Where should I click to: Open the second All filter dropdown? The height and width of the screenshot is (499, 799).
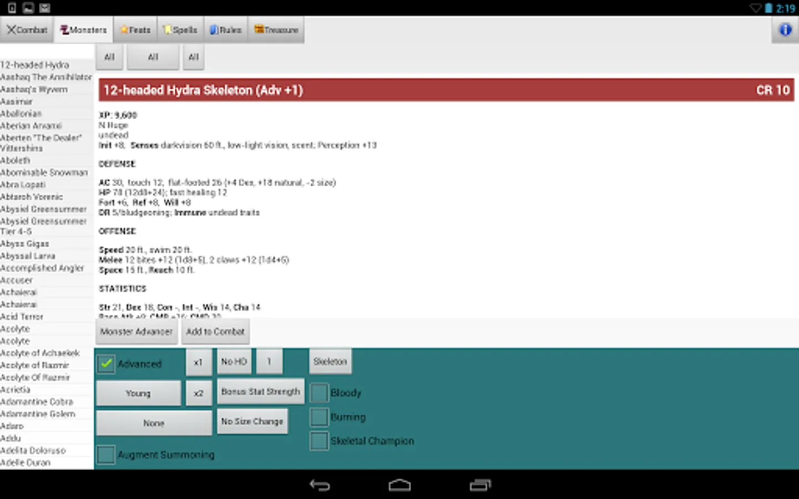click(x=153, y=57)
